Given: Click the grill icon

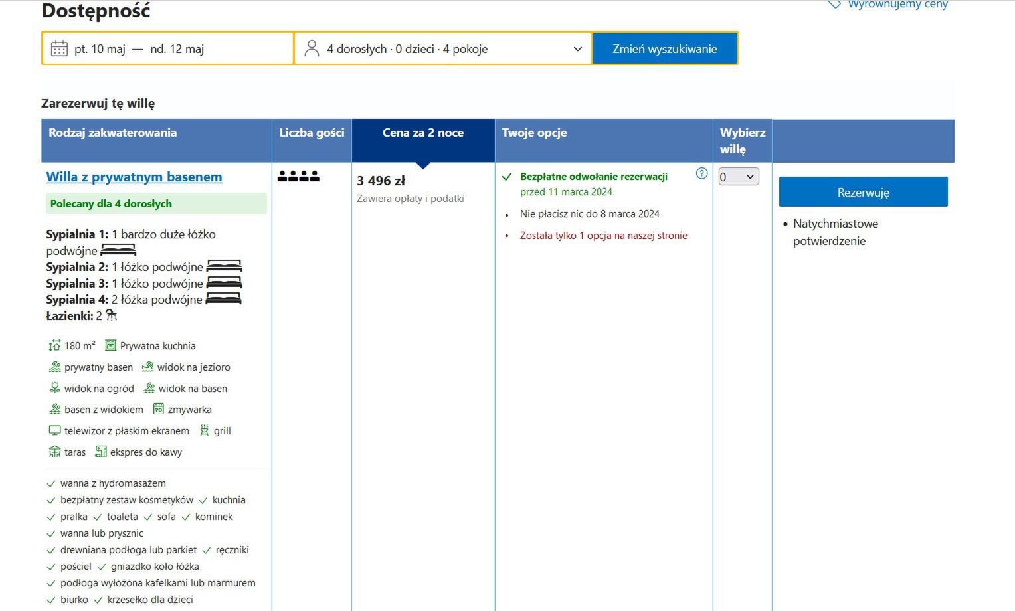Looking at the screenshot, I should click(x=204, y=430).
